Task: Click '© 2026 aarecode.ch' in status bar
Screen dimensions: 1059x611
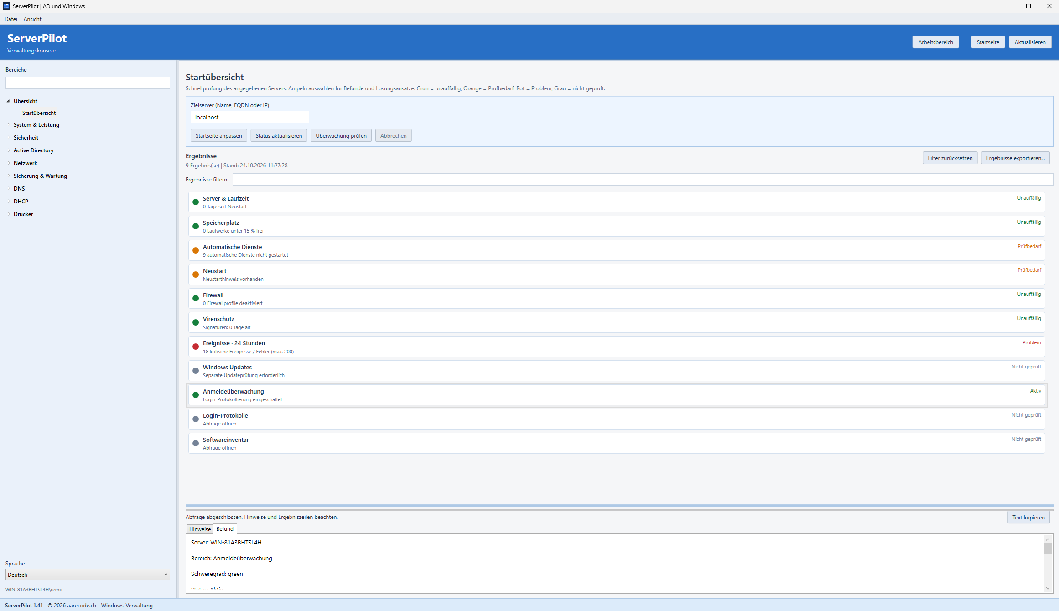Action: coord(72,606)
